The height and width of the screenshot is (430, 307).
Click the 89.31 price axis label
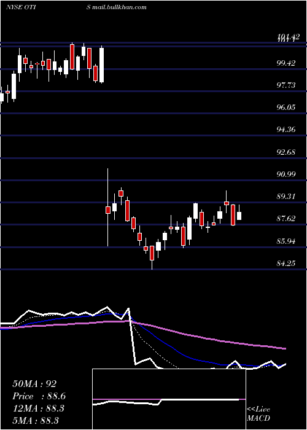[x=286, y=197]
